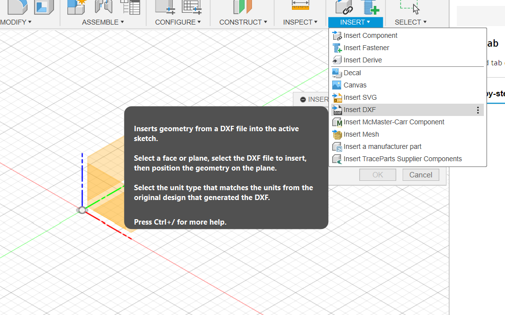Click the three-dot options on Insert DXF row
The image size is (505, 315).
pos(478,110)
